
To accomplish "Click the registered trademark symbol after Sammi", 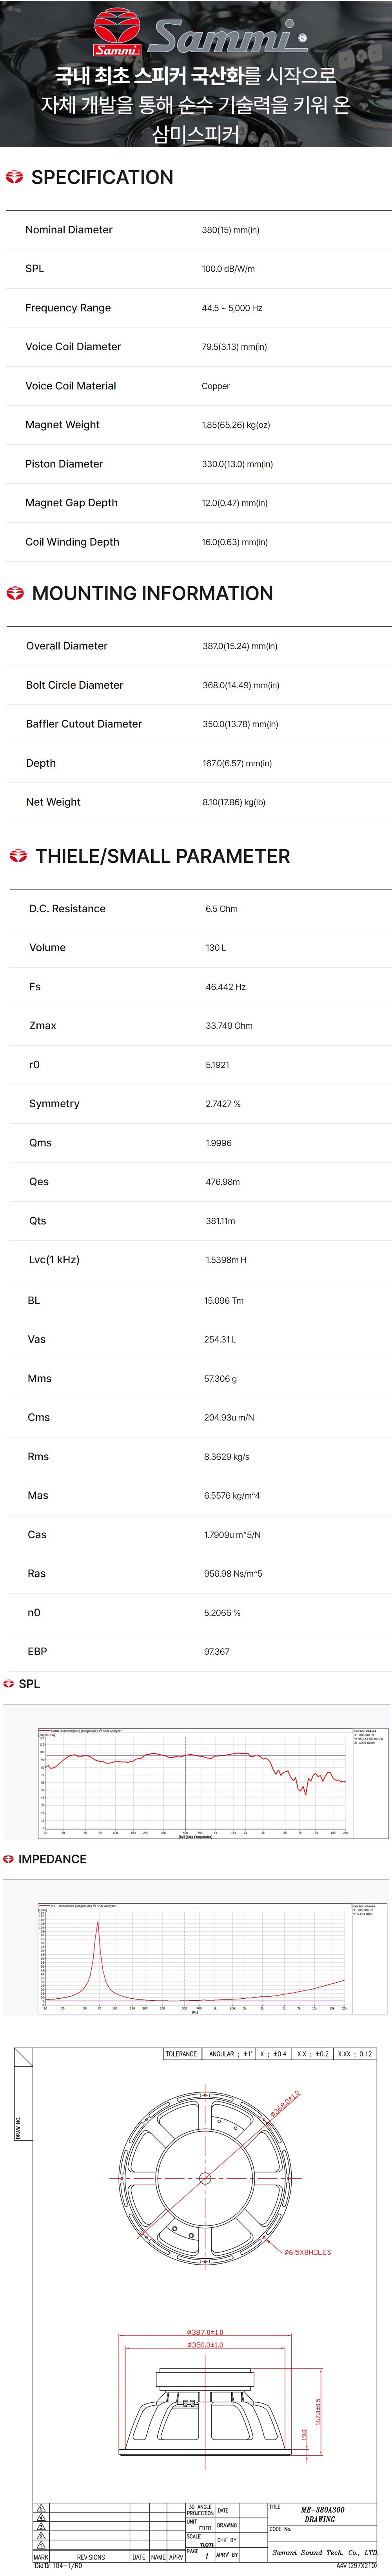I will pos(302,39).
